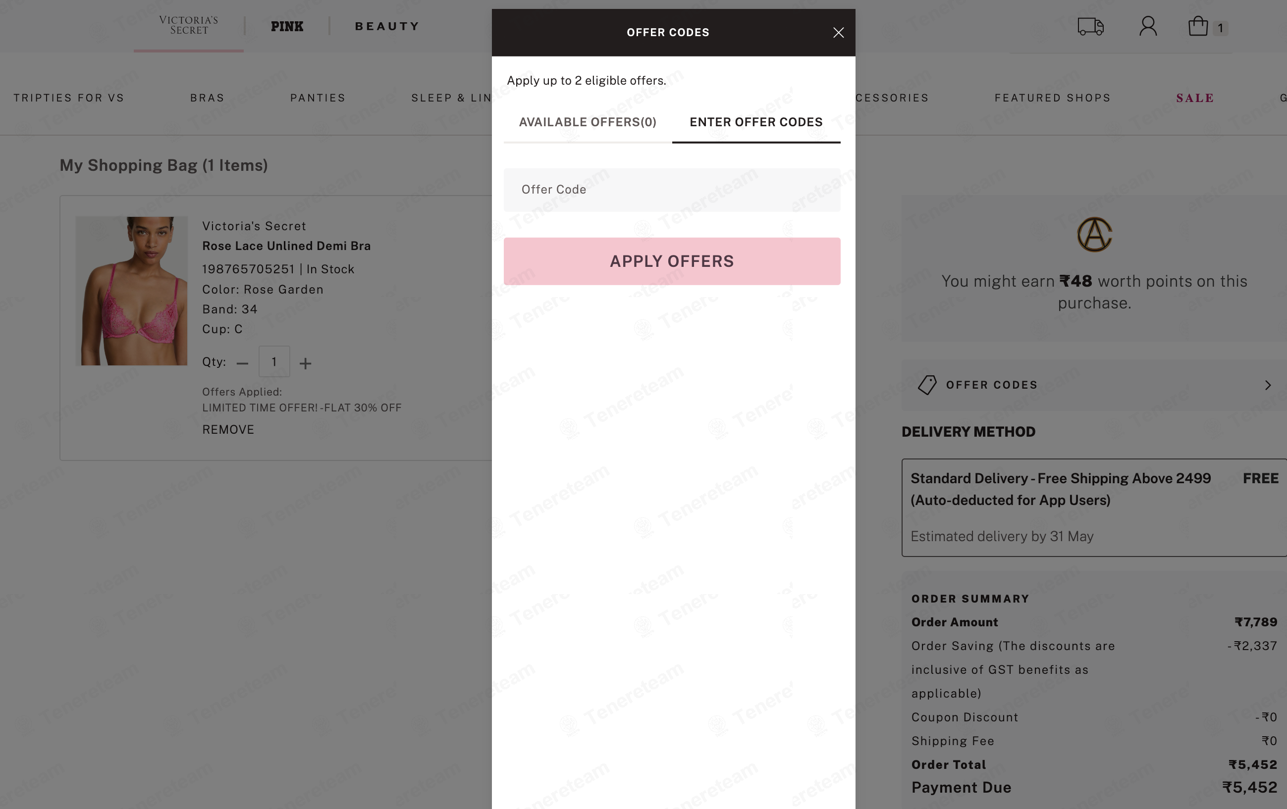The image size is (1287, 809).
Task: Click the 'My Shopping Bag (1 Items)' heading
Action: pyautogui.click(x=163, y=165)
